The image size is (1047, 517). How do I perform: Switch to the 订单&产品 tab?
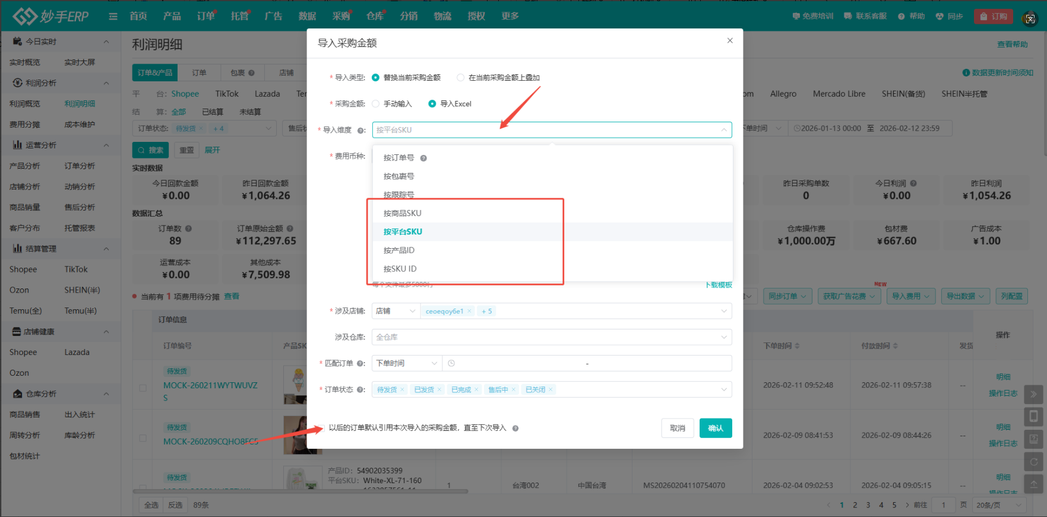tap(154, 72)
